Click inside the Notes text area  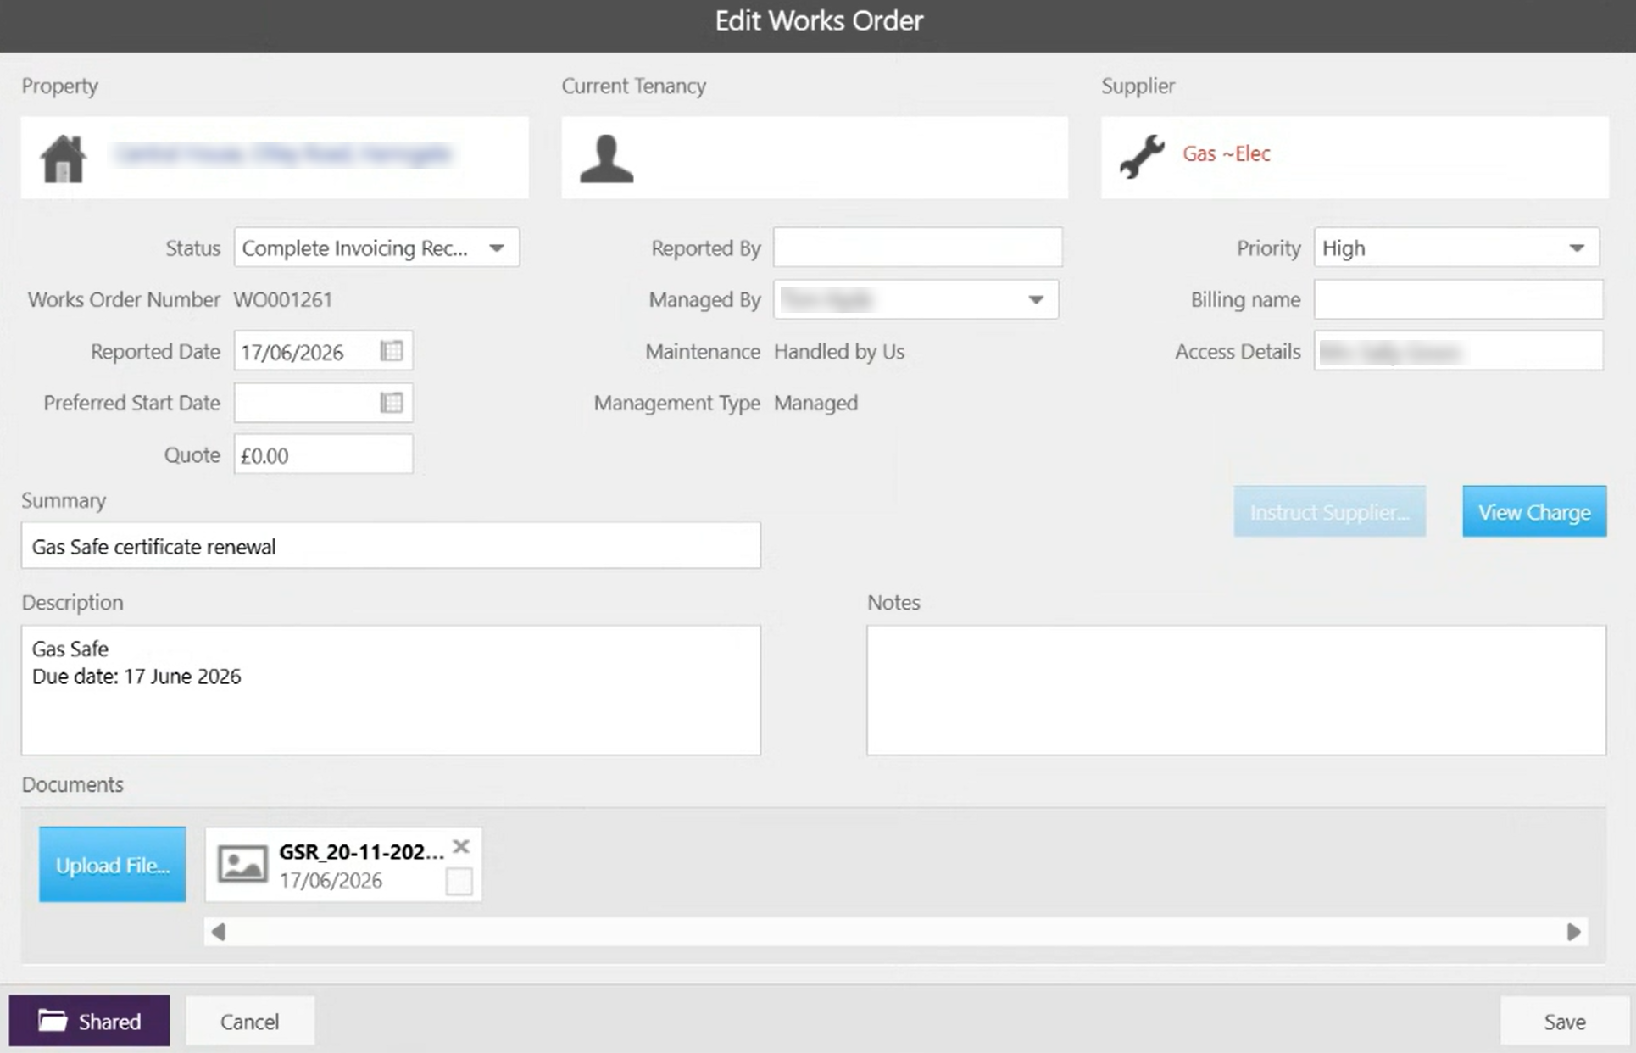1236,690
